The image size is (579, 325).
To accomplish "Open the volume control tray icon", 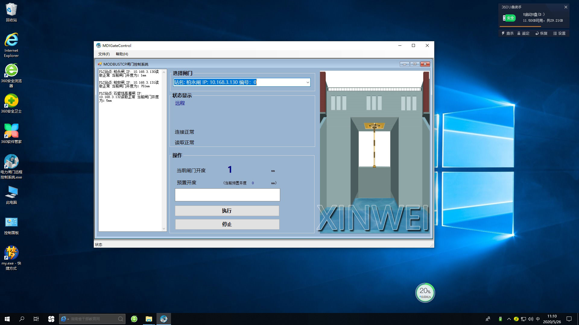I will (531, 319).
